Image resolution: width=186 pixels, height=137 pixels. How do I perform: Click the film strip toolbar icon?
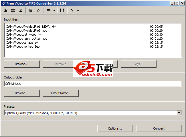[x=62, y=11]
